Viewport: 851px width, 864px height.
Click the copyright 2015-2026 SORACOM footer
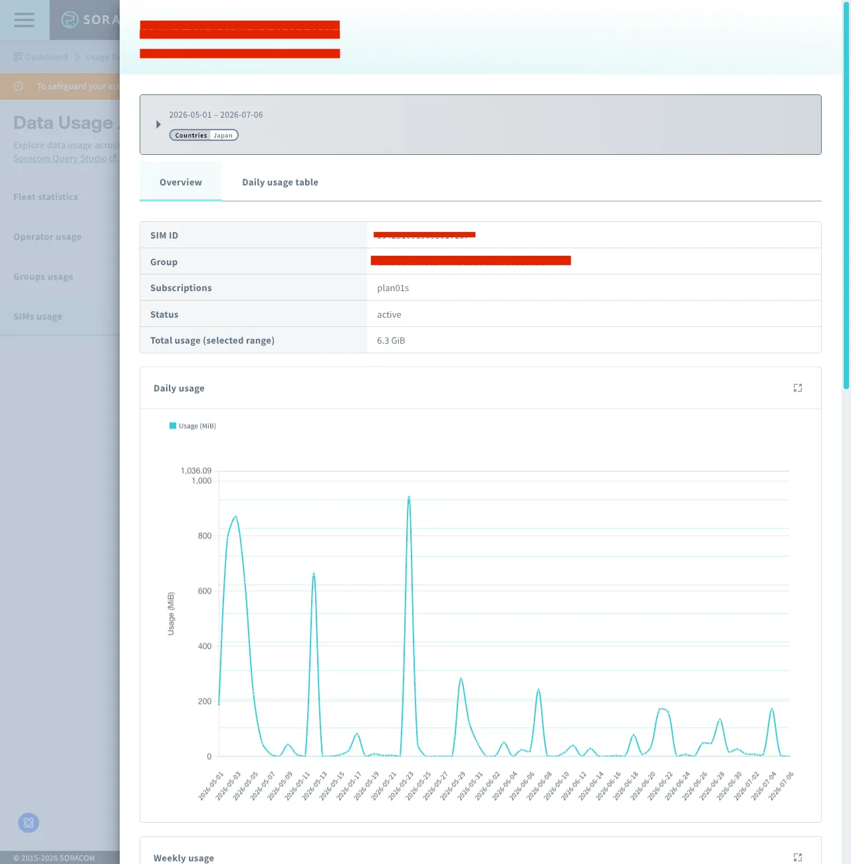54,858
